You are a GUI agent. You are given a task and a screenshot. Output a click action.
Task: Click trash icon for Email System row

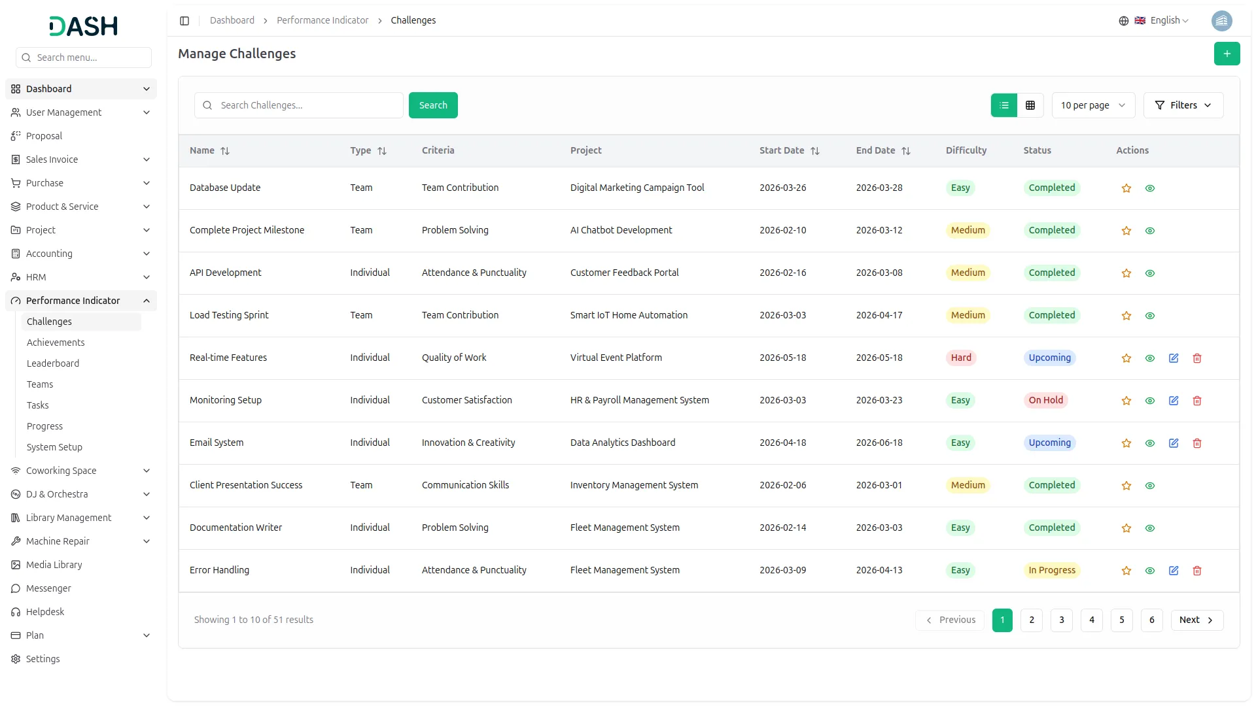1196,443
